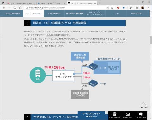152x120 pixels.
Task: Go back using the browser back arrow
Action: (3, 8)
